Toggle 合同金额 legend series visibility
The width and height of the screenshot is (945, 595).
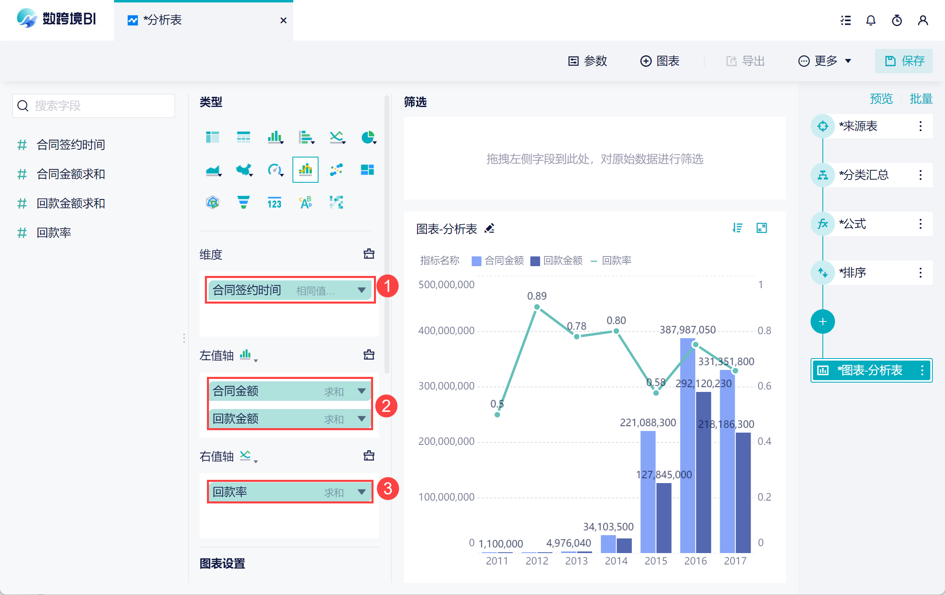coord(498,260)
